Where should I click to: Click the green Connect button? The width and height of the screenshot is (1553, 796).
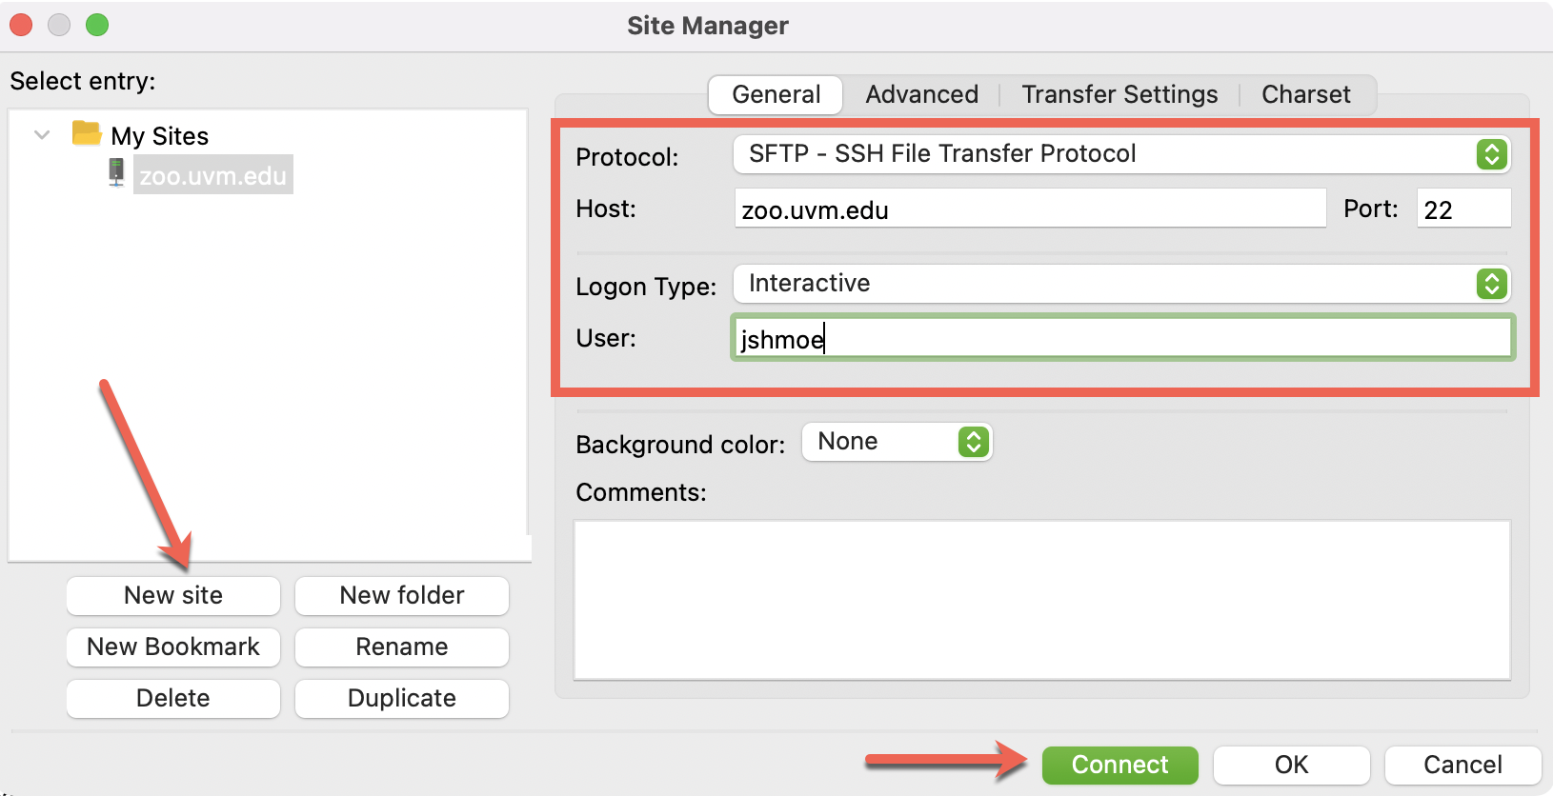coord(1119,765)
